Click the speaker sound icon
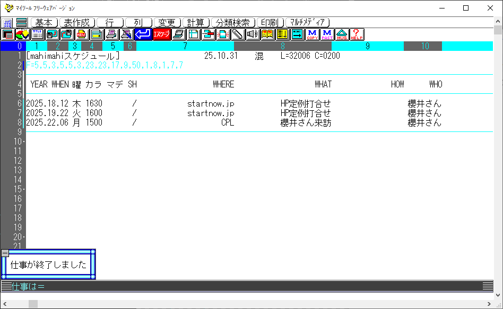503x309 pixels. point(253,34)
